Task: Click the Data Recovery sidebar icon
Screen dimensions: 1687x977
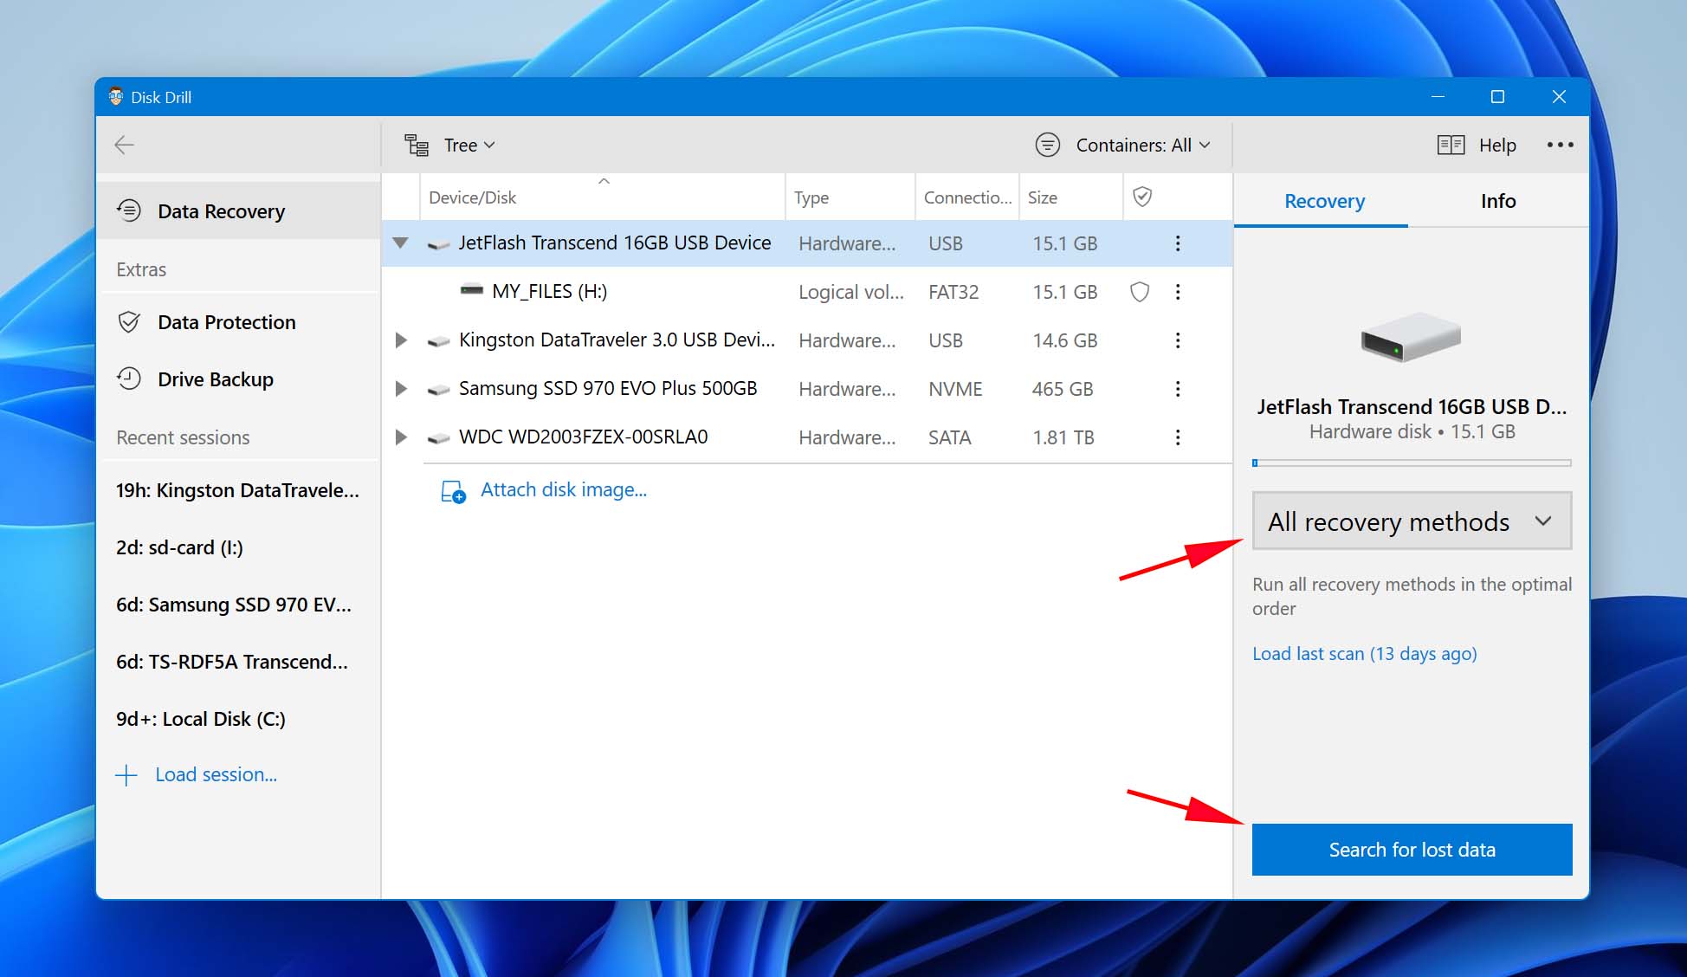Action: click(x=129, y=210)
